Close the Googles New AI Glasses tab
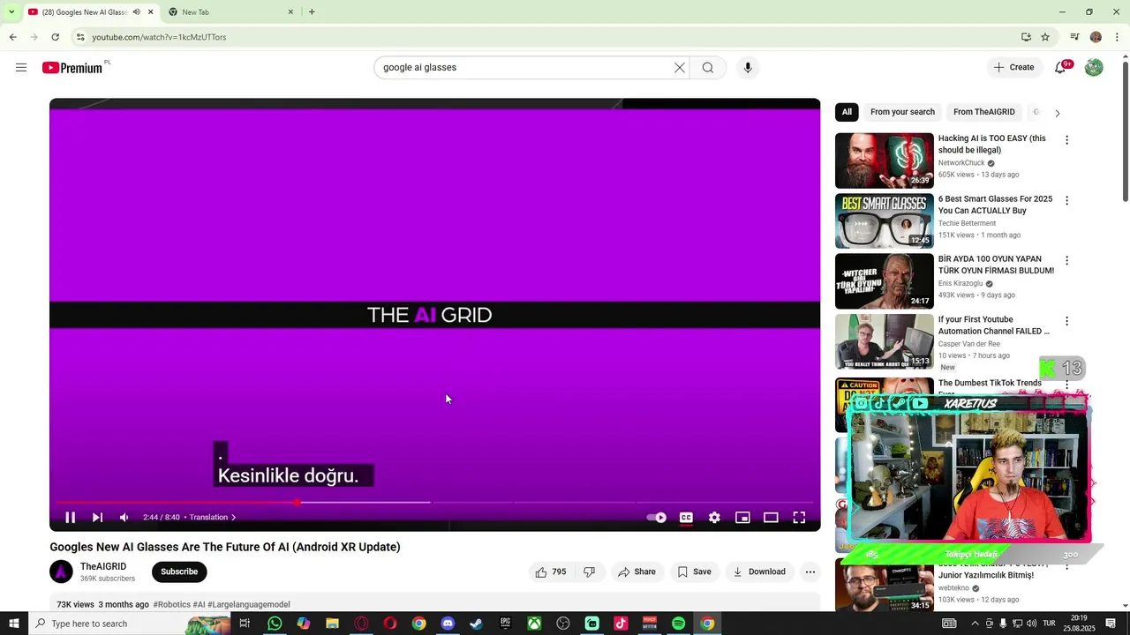This screenshot has height=635, width=1130. coord(150,12)
